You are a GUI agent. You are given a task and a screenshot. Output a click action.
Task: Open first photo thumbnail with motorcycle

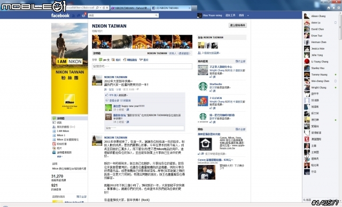coord(102,42)
